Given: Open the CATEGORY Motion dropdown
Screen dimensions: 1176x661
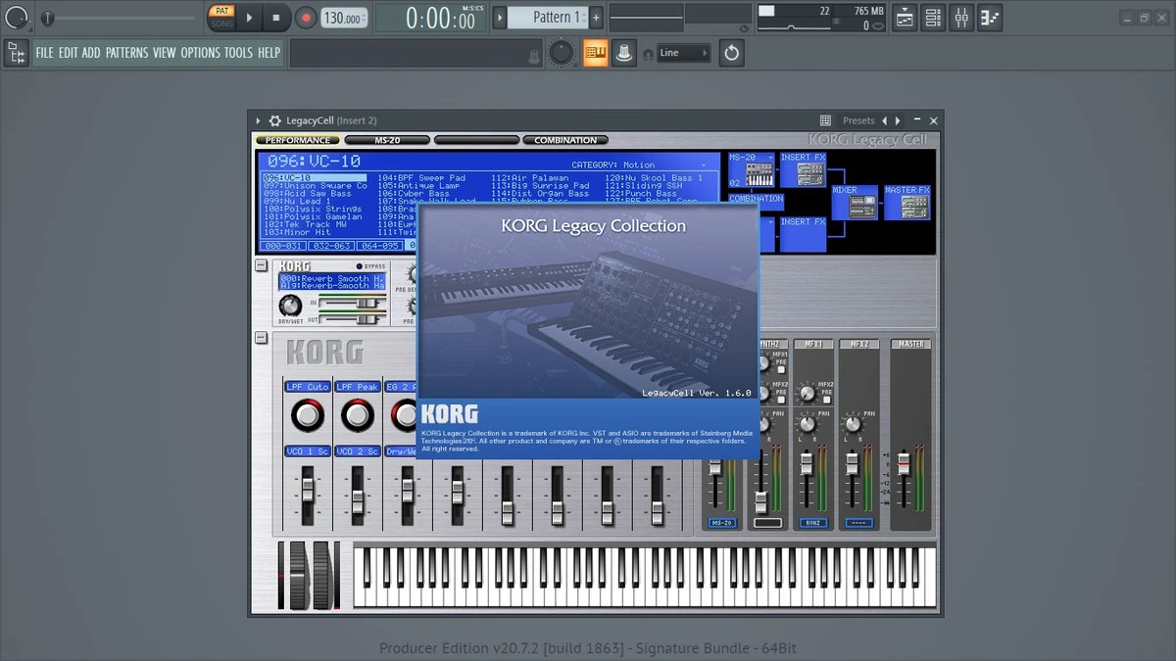Looking at the screenshot, I should (x=639, y=165).
